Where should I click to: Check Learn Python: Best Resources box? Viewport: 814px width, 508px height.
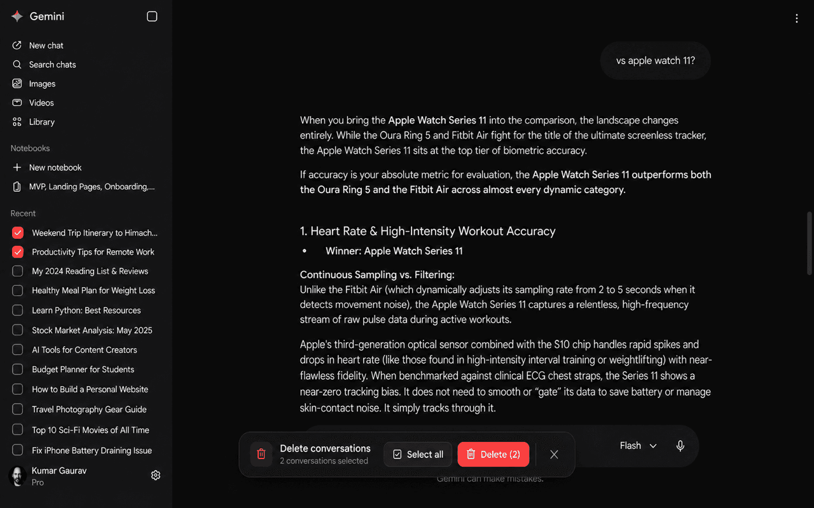pyautogui.click(x=18, y=311)
